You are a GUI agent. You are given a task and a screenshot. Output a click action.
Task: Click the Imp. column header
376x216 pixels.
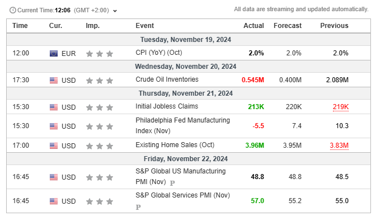point(92,26)
